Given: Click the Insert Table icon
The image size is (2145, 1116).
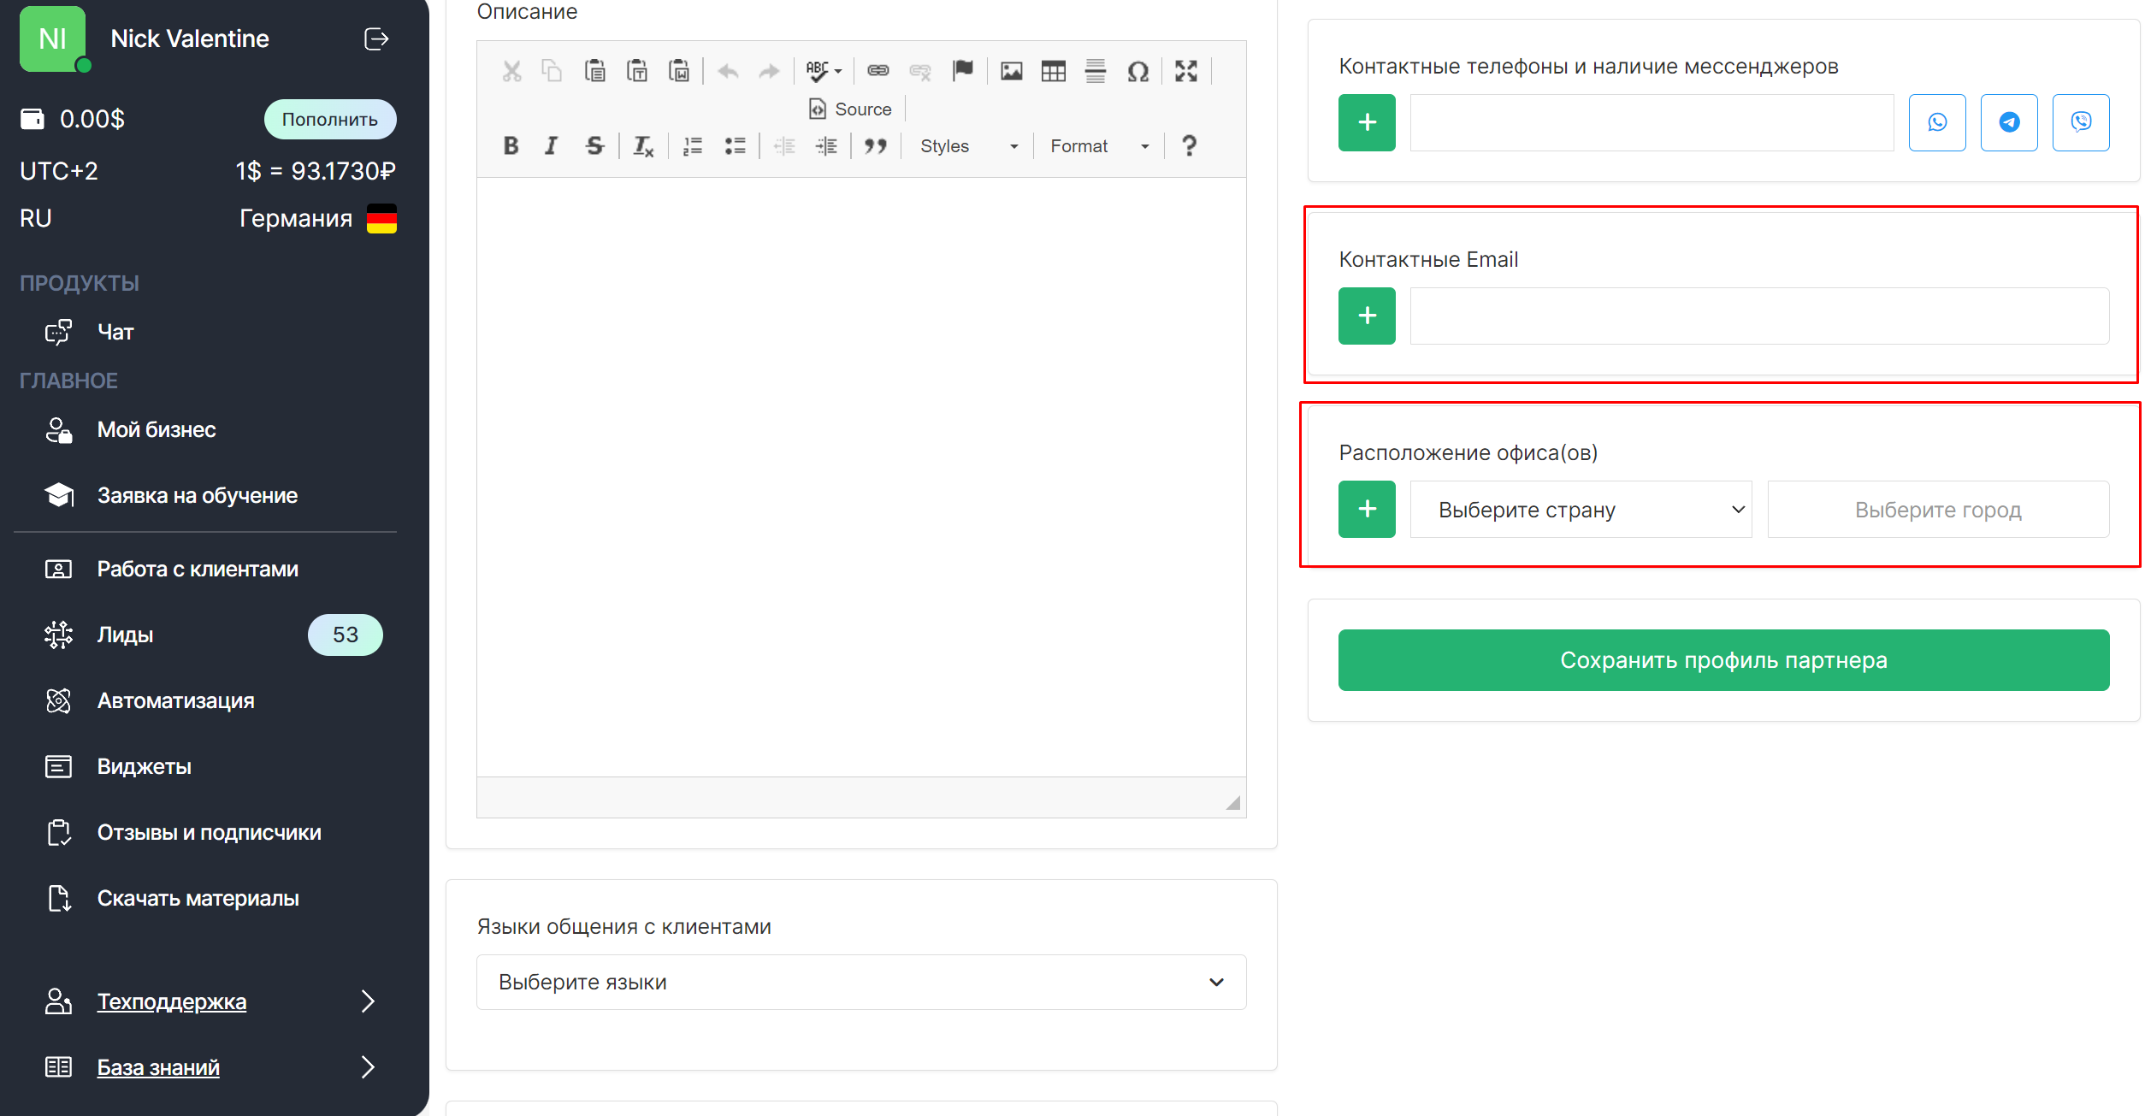Looking at the screenshot, I should pos(1053,71).
